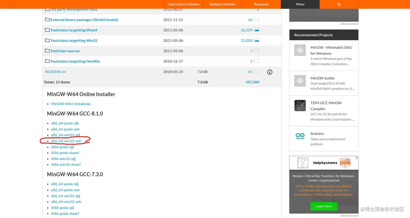The image size is (410, 218).
Task: Click GCC-7.3.0 i686-posix-dwarf link
Action: coord(65,213)
